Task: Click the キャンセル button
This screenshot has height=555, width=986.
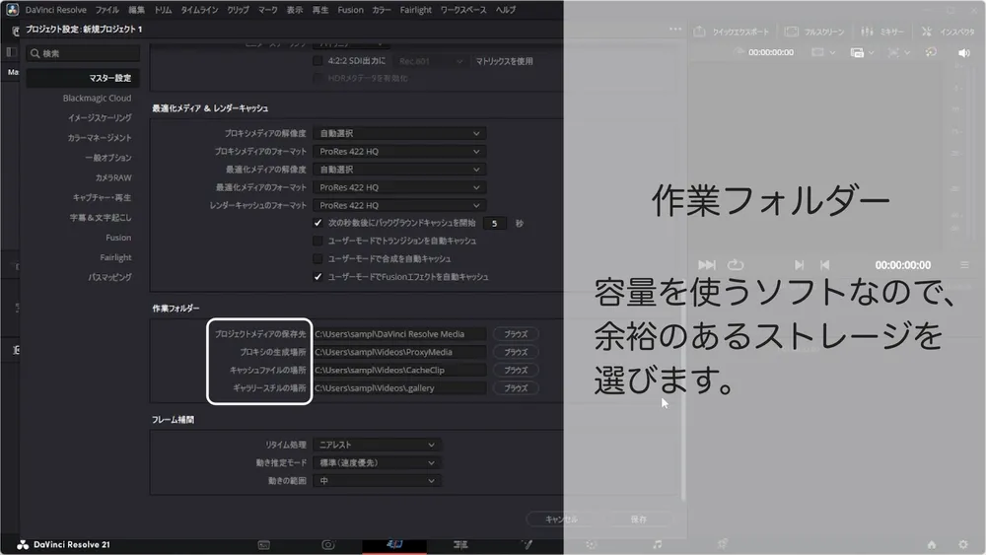Action: pos(562,520)
